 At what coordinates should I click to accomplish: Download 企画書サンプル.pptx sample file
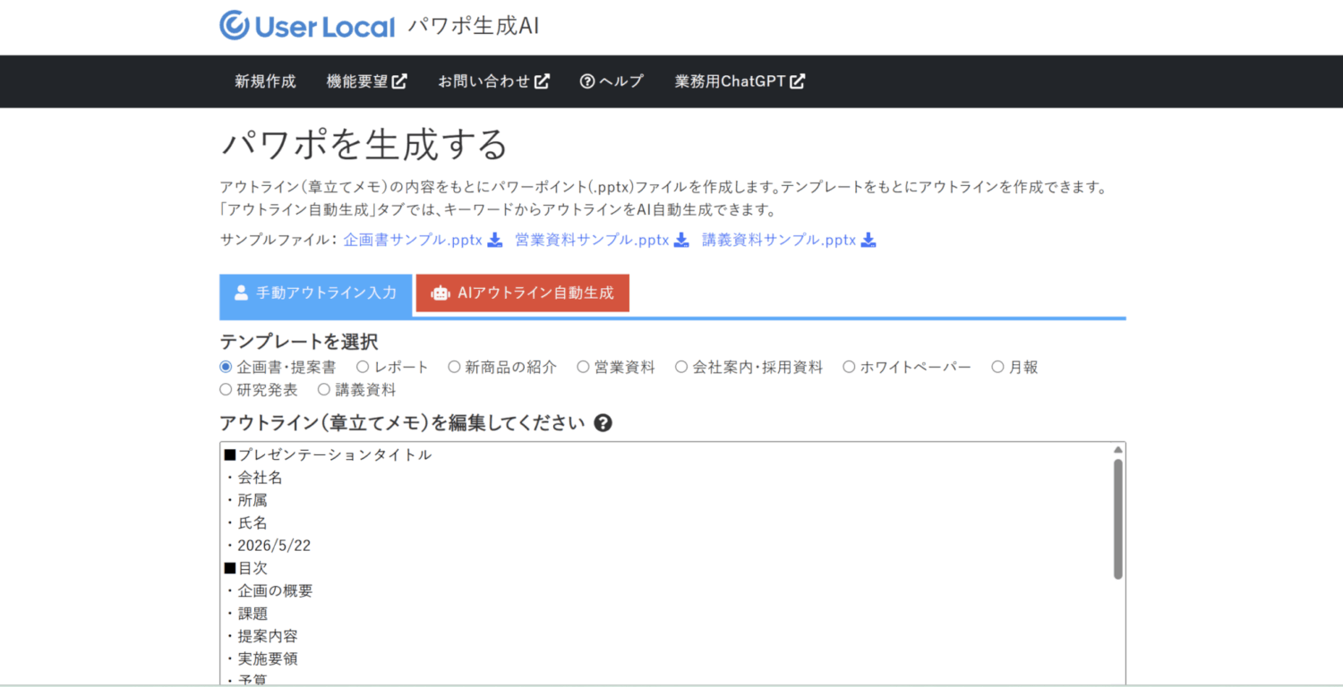pos(423,240)
